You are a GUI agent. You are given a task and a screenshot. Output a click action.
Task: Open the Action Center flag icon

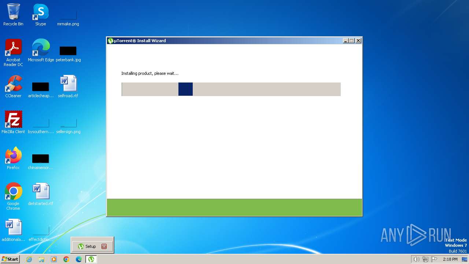coord(434,259)
